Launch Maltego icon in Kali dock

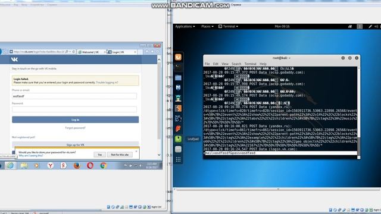pos(178,118)
